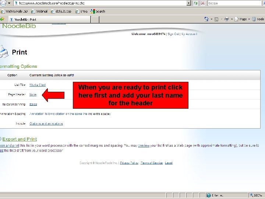This screenshot has width=265, height=199.
Task: Edit the Works Cited list title setting
Action: (x=38, y=85)
